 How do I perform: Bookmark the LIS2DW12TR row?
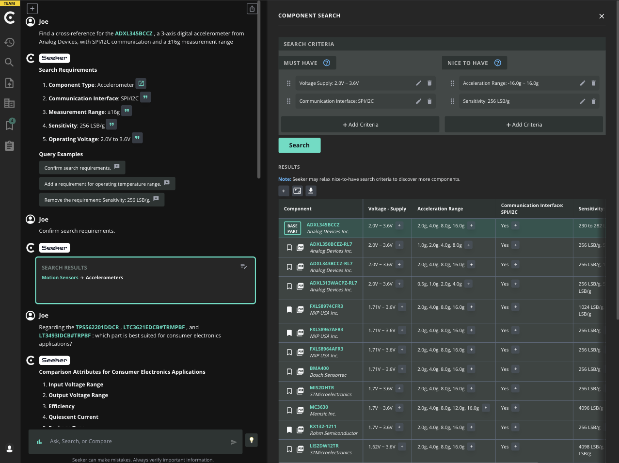pyautogui.click(x=289, y=449)
